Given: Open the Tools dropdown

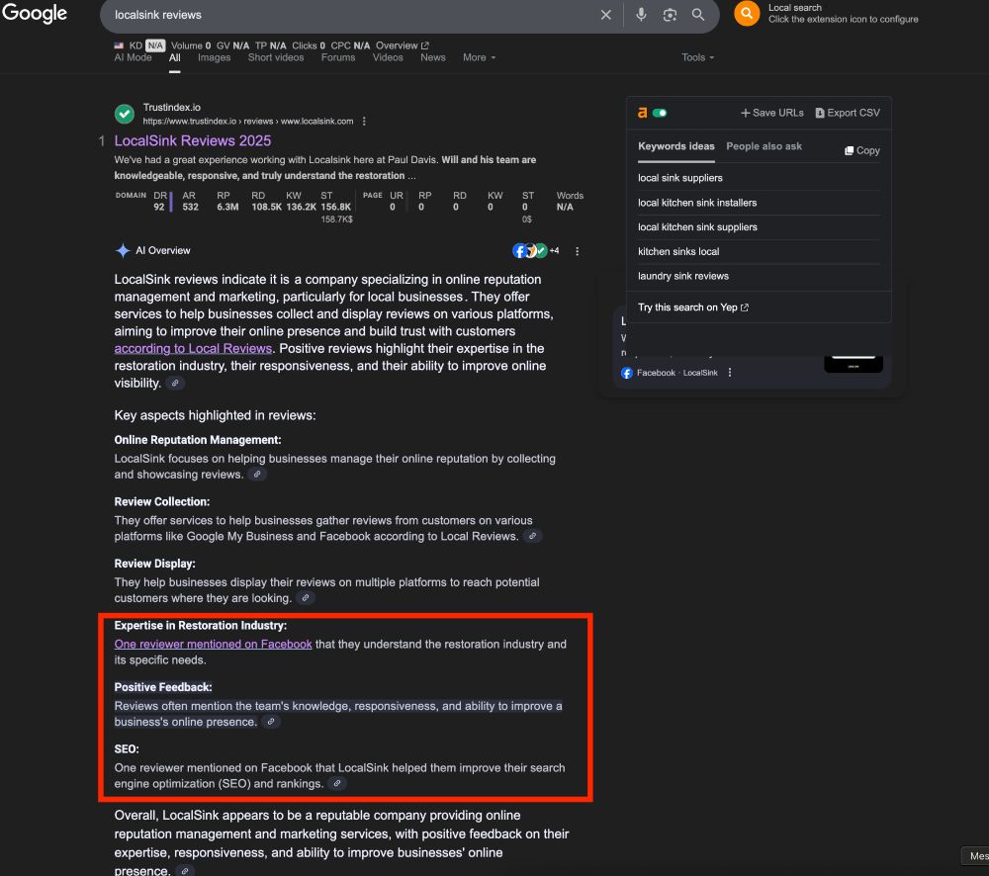Looking at the screenshot, I should [697, 57].
